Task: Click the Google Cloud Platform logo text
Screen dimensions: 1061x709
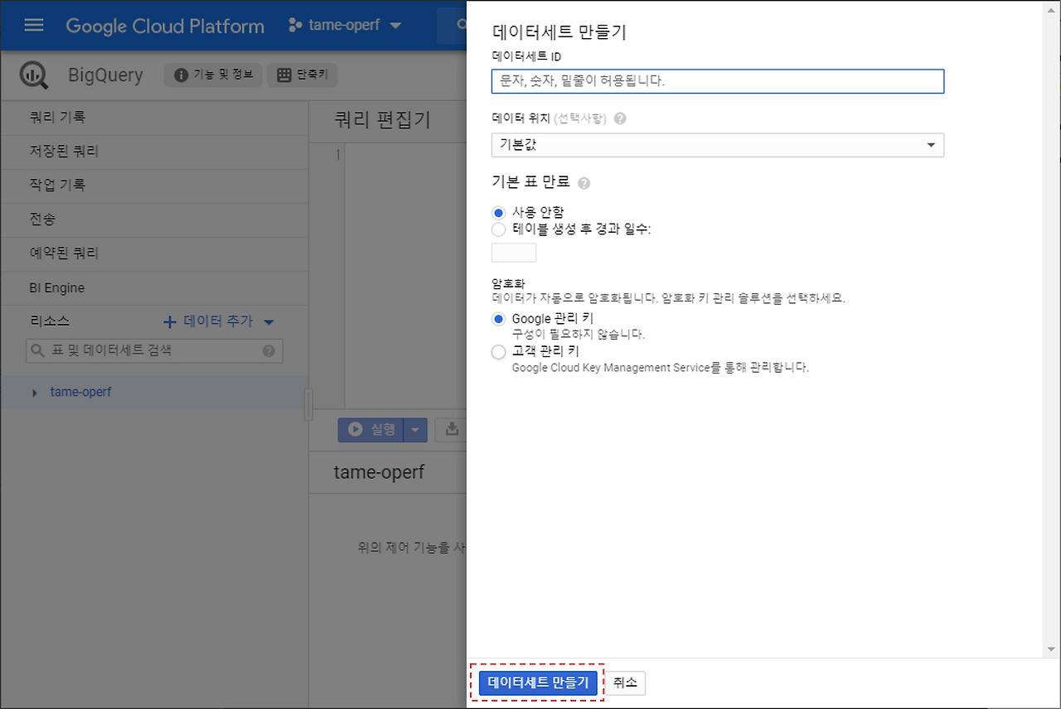Action: (x=165, y=26)
